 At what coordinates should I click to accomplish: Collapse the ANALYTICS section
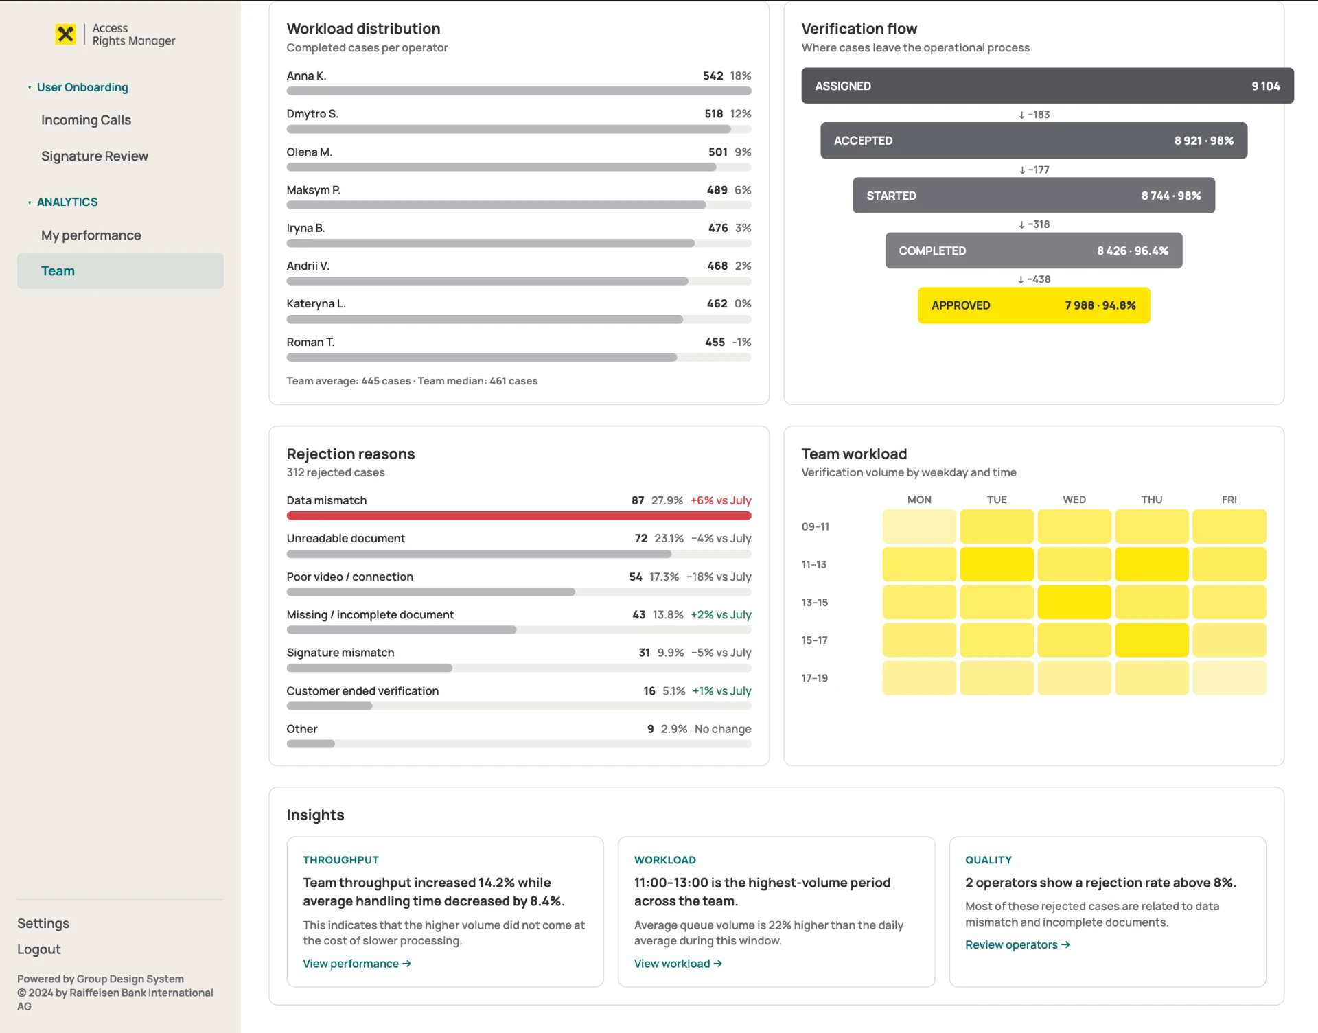62,202
